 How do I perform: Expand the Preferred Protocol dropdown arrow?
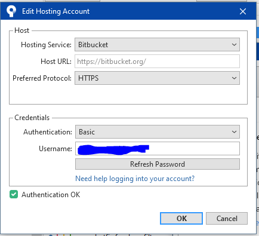[x=234, y=78]
